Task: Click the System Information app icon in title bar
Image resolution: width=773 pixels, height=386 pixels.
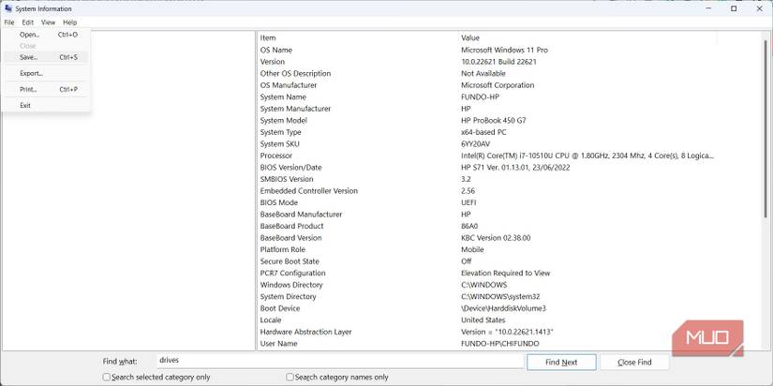Action: click(7, 8)
